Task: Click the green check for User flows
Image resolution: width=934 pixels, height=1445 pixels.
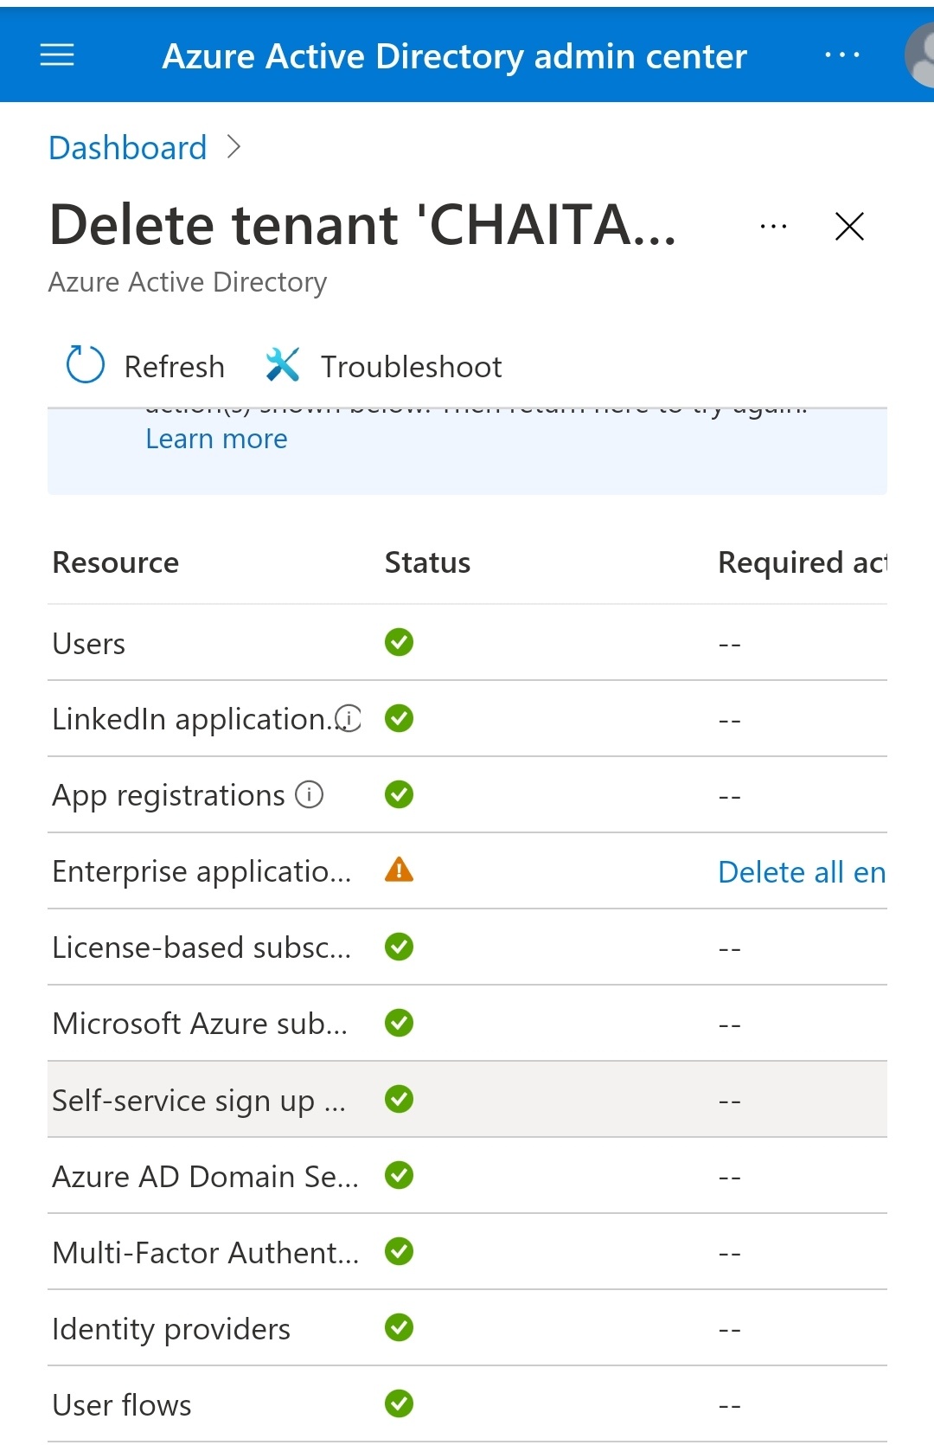Action: click(x=399, y=1403)
